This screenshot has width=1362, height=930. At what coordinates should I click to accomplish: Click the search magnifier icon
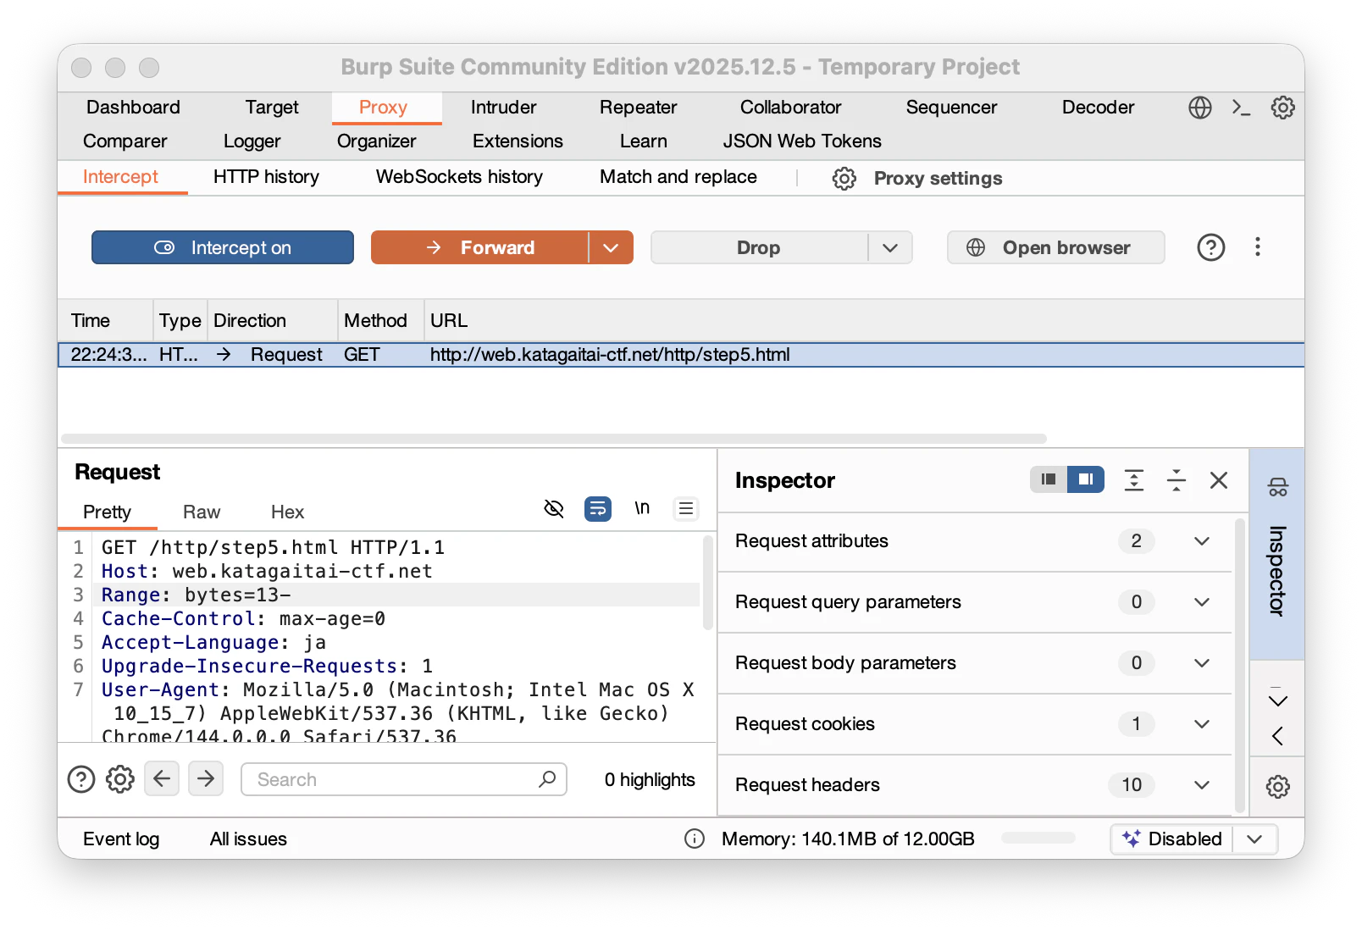click(x=547, y=778)
